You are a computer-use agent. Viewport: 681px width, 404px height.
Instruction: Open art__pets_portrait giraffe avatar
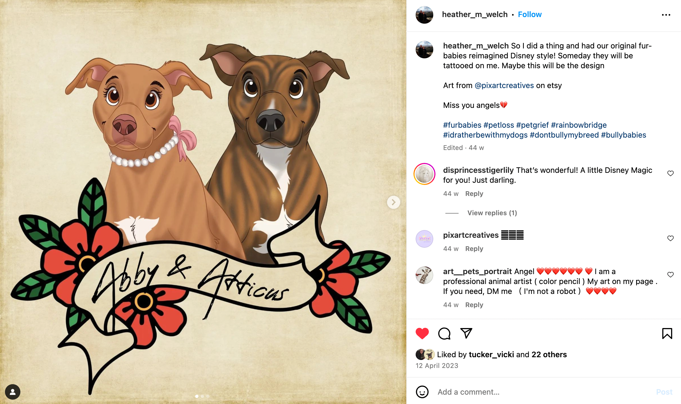tap(424, 275)
